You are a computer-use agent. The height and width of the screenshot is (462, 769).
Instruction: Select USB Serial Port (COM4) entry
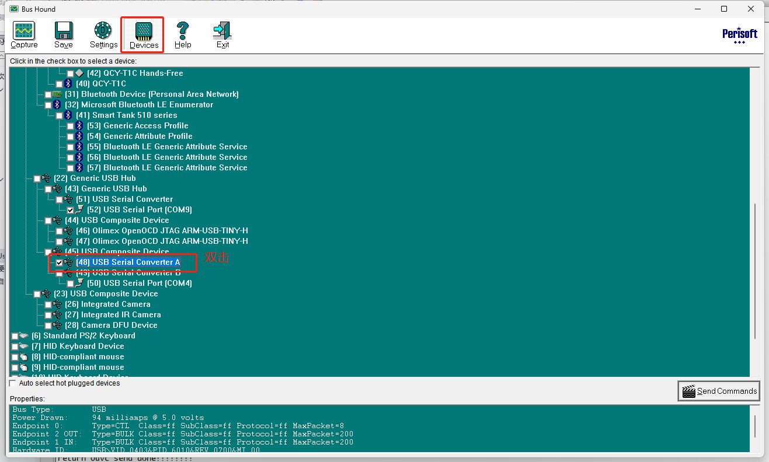(x=140, y=283)
